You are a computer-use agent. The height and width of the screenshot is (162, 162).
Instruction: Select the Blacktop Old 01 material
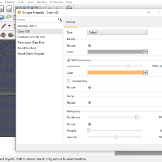click(x=39, y=26)
